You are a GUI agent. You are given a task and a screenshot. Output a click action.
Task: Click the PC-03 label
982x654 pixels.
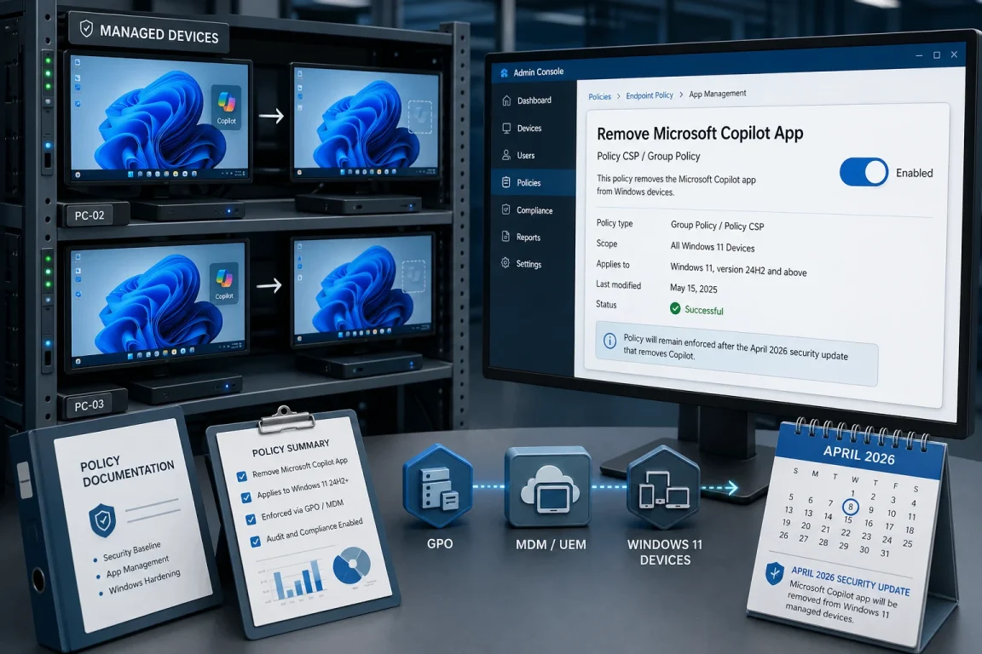click(x=89, y=404)
